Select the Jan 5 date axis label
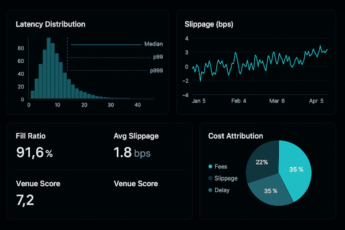Image resolution: width=345 pixels, height=230 pixels. point(199,101)
